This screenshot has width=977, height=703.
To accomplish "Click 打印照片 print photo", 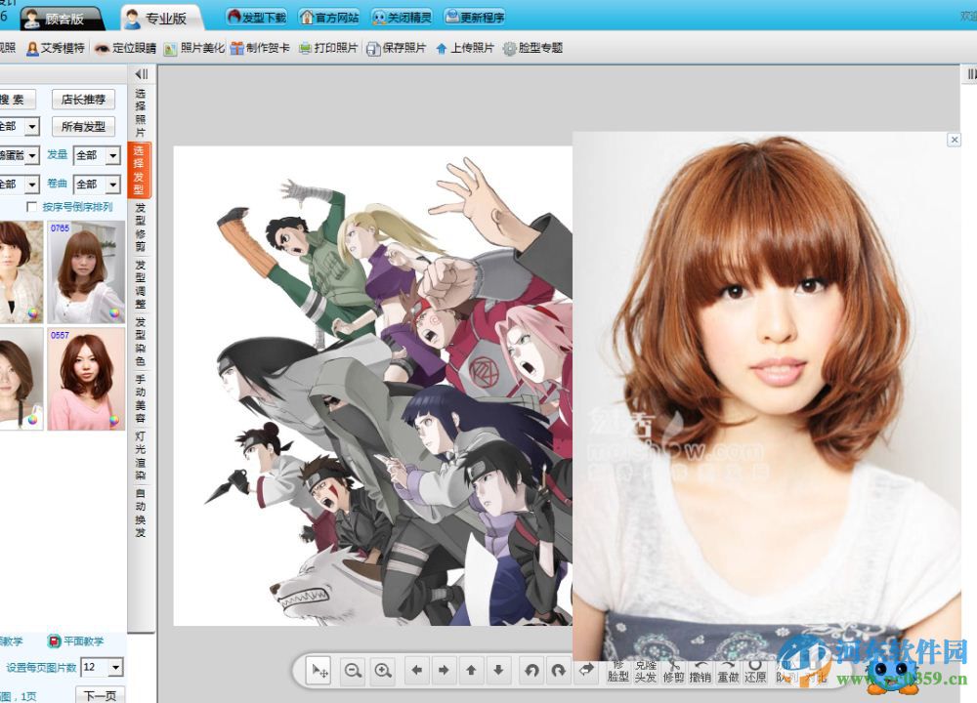I will 328,48.
